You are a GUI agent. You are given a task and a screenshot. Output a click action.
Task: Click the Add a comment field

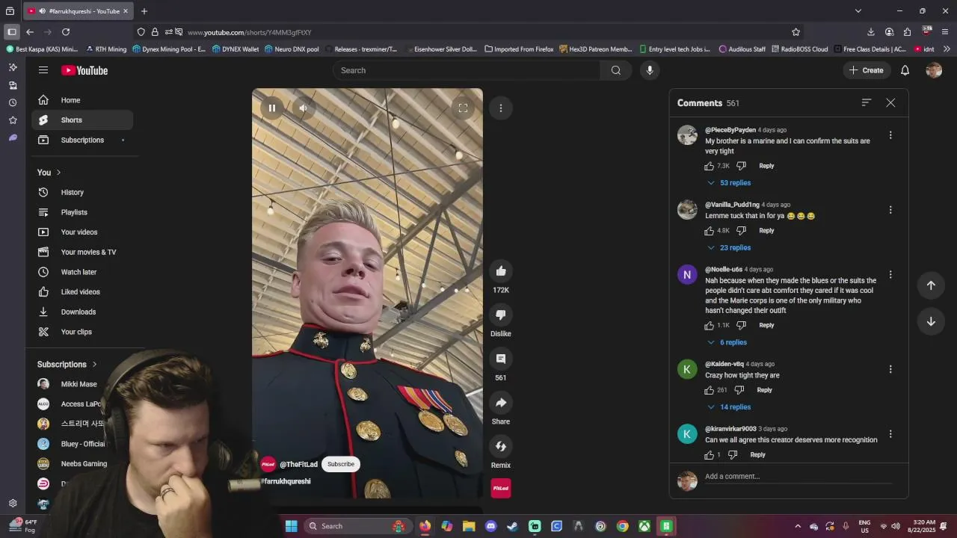[798, 477]
